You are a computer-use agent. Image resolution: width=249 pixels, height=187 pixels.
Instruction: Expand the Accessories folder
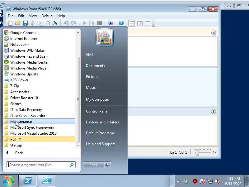pyautogui.click(x=39, y=92)
